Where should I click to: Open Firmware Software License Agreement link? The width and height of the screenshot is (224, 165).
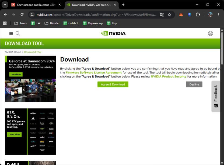pos(94,73)
